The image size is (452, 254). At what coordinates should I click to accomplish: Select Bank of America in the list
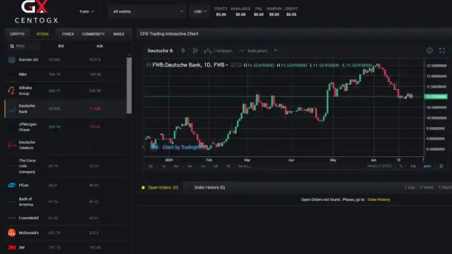(x=66, y=202)
